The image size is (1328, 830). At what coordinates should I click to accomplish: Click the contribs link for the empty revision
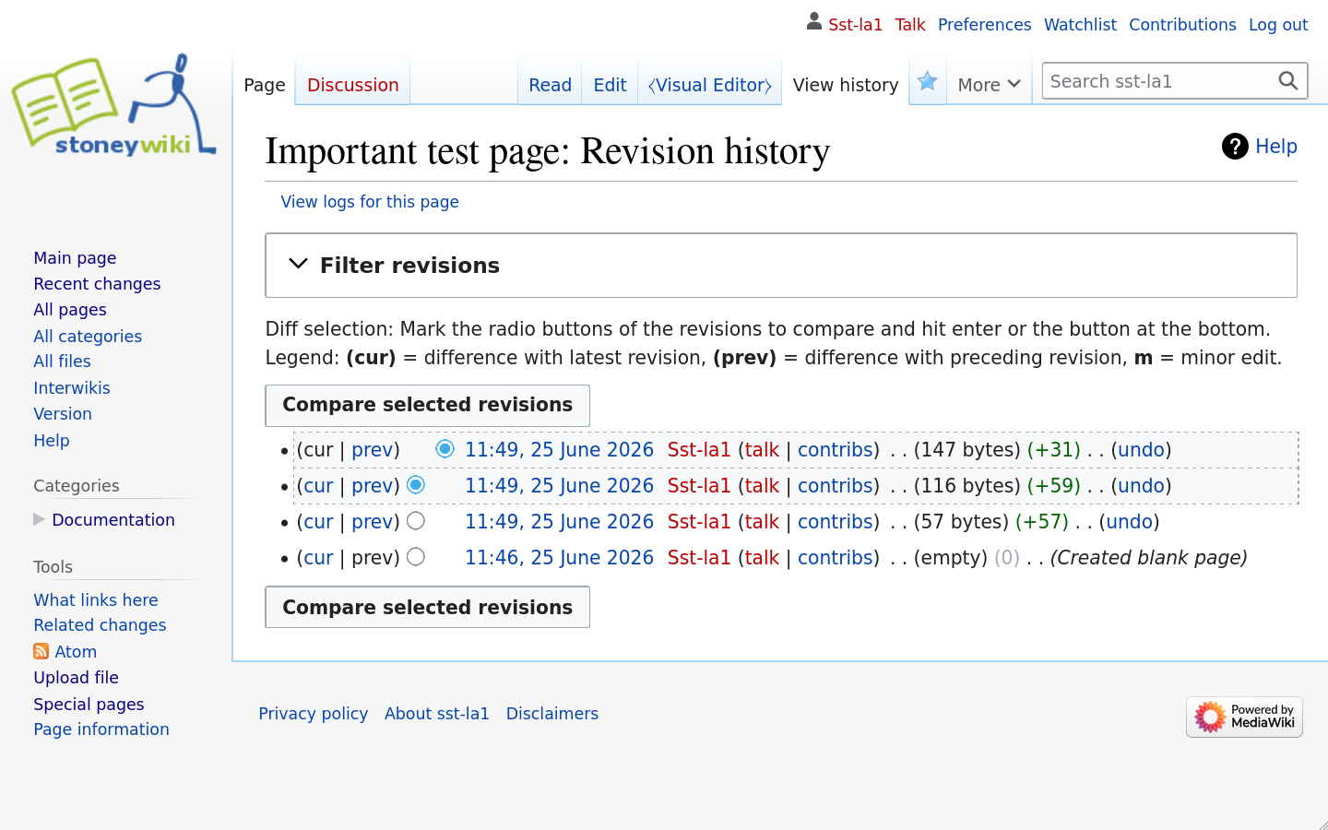pos(836,558)
